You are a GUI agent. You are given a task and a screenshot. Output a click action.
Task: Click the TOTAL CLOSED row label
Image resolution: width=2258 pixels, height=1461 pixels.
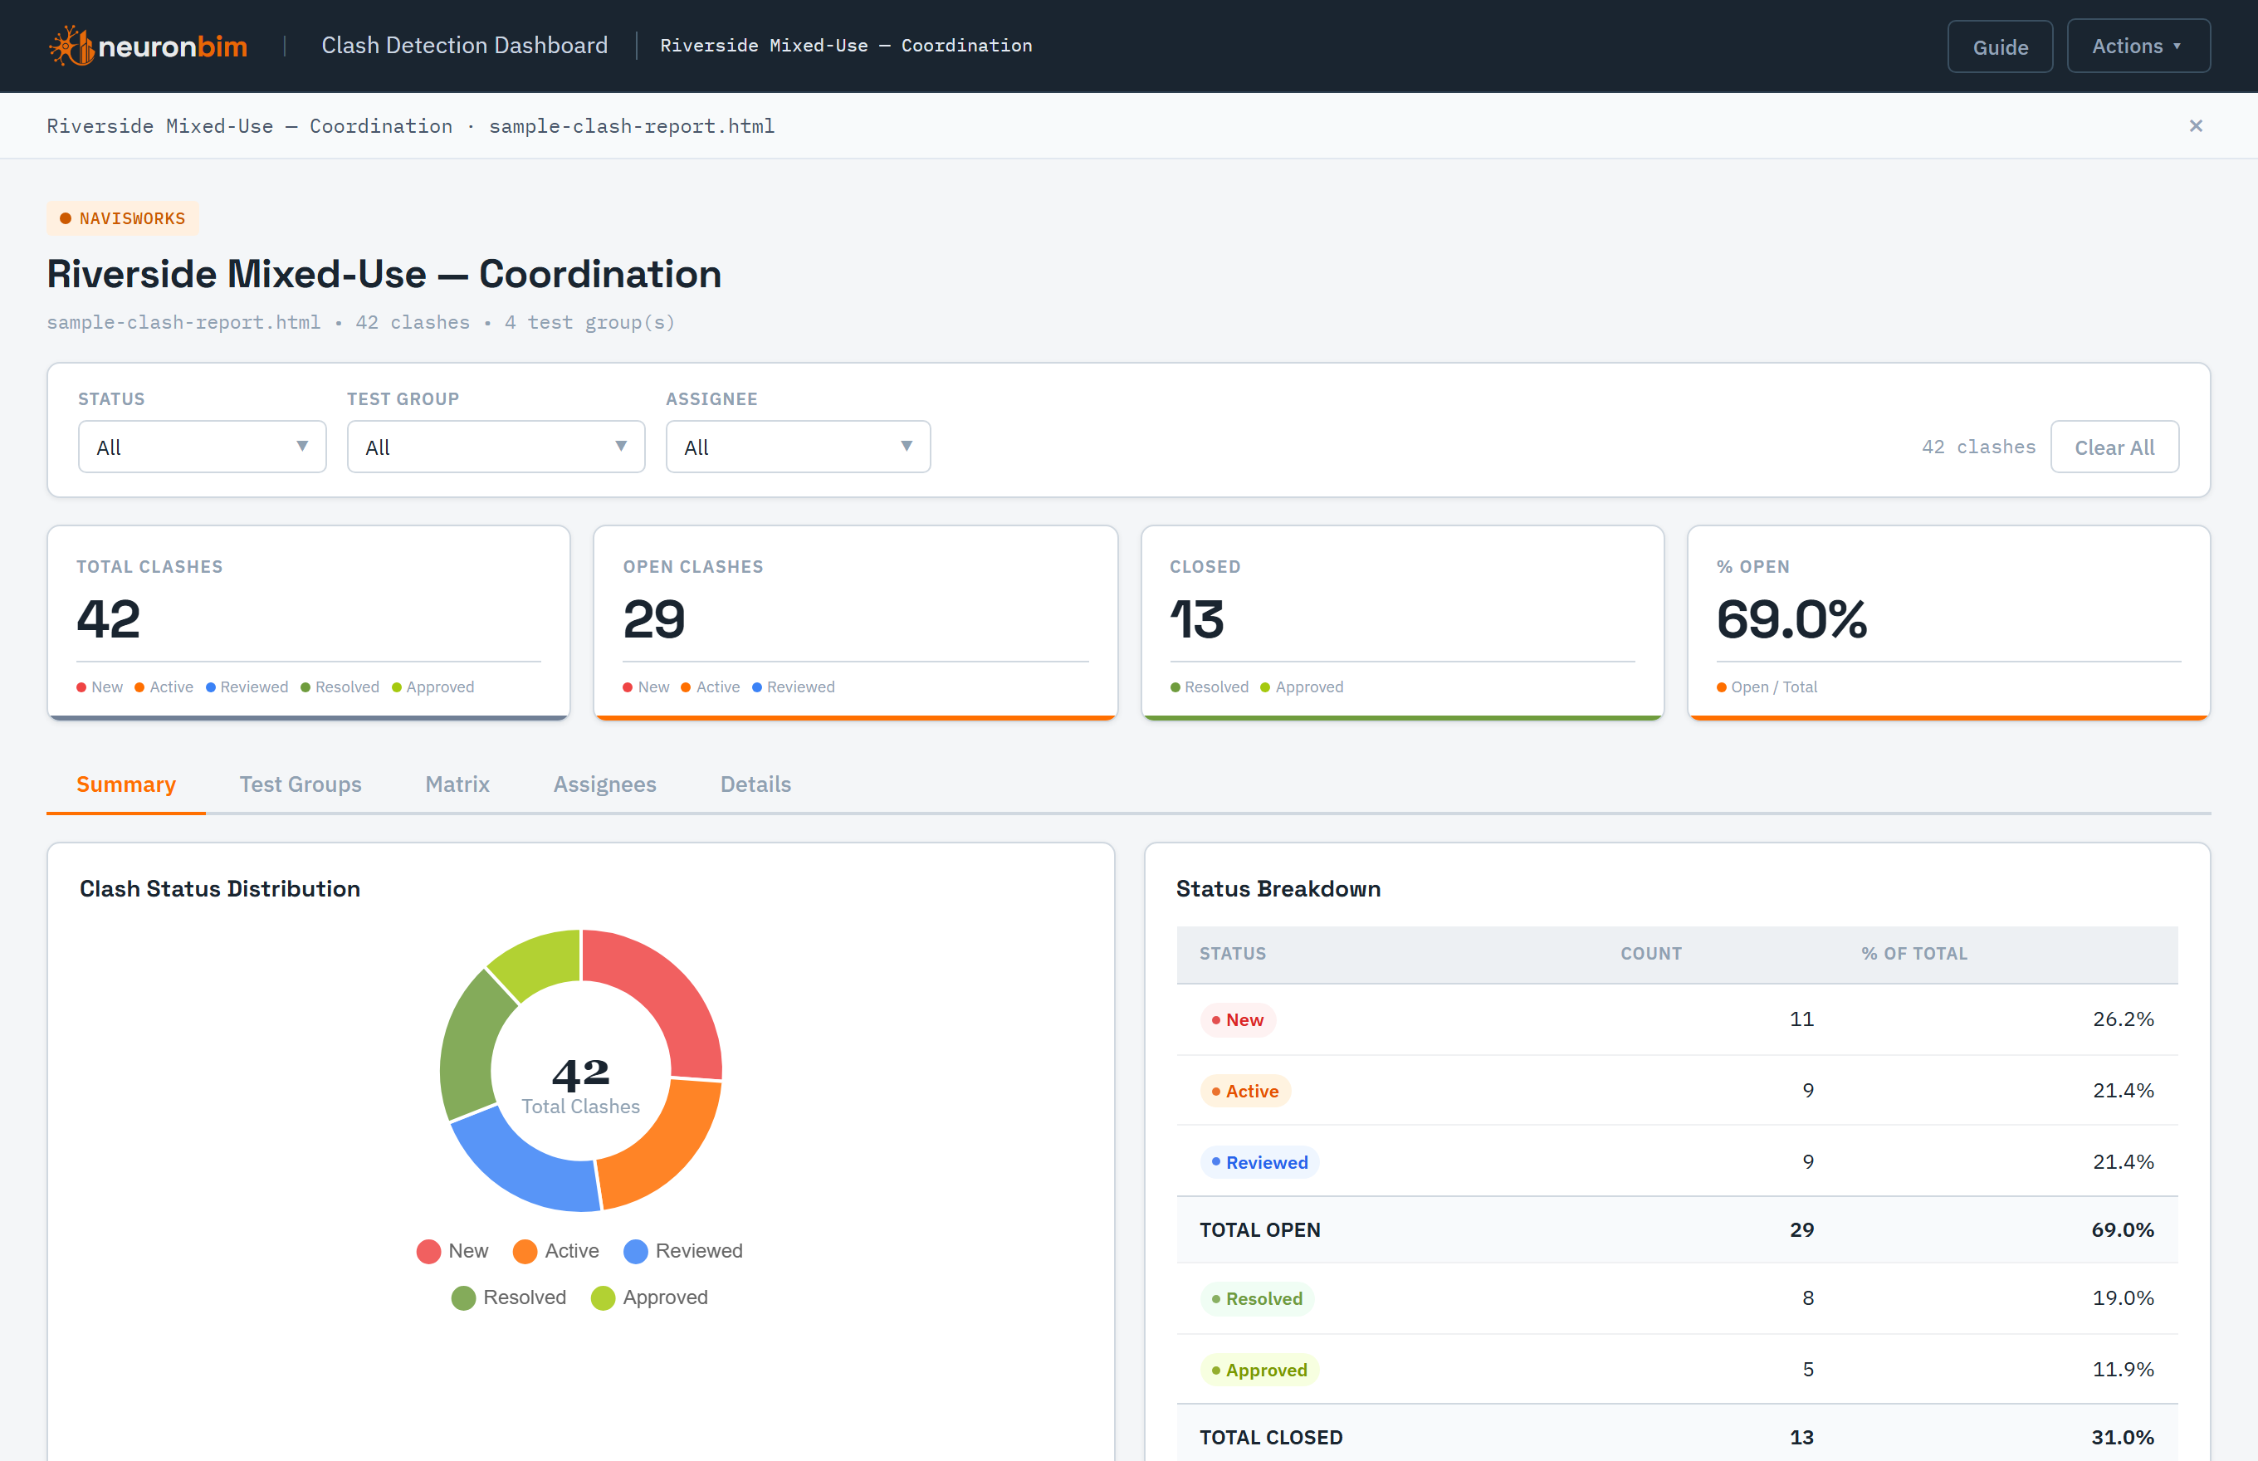pyautogui.click(x=1270, y=1437)
